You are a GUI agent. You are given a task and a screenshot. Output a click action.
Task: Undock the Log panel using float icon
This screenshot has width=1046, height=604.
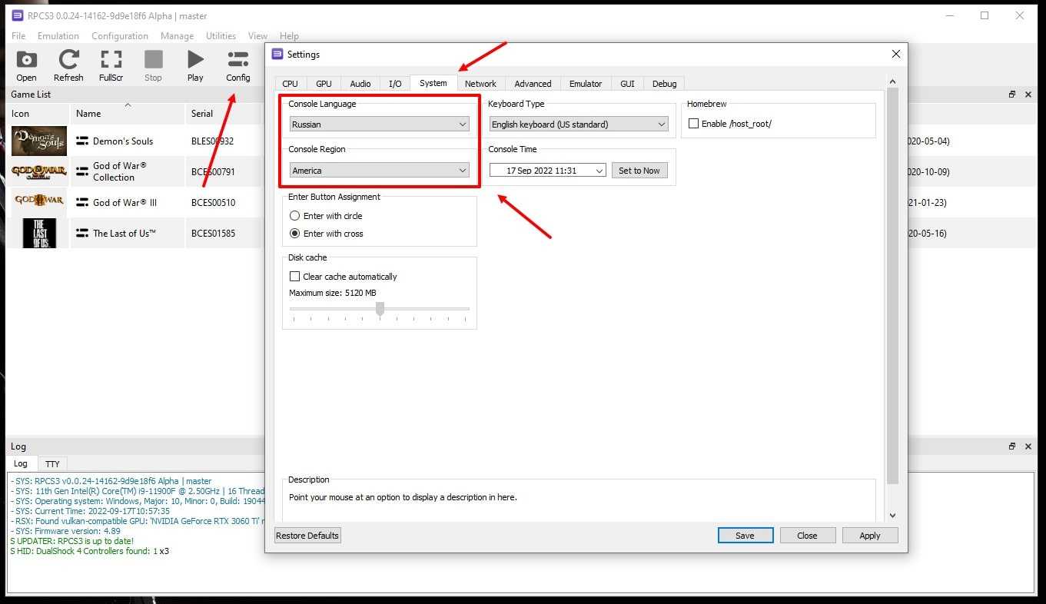point(1012,446)
